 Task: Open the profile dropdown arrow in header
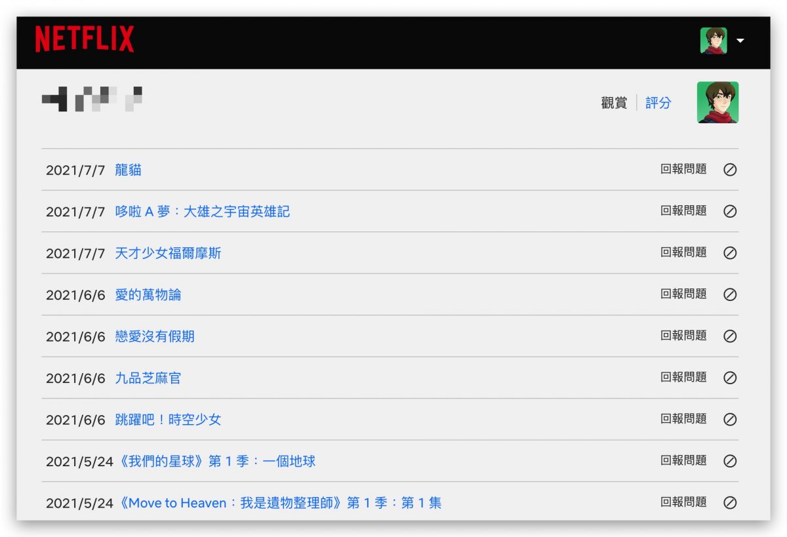coord(740,41)
